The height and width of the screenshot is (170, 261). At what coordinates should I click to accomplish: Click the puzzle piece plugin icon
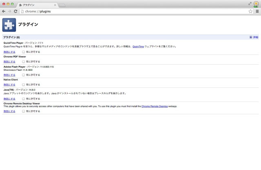pyautogui.click(x=9, y=25)
